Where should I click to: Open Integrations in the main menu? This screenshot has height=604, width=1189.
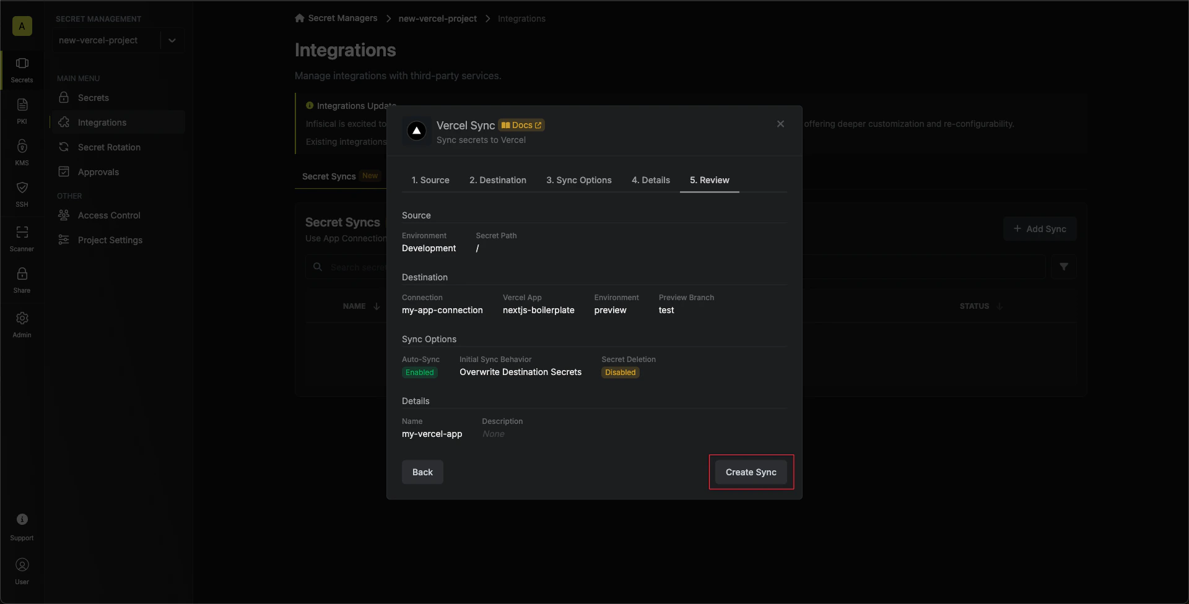tap(118, 123)
